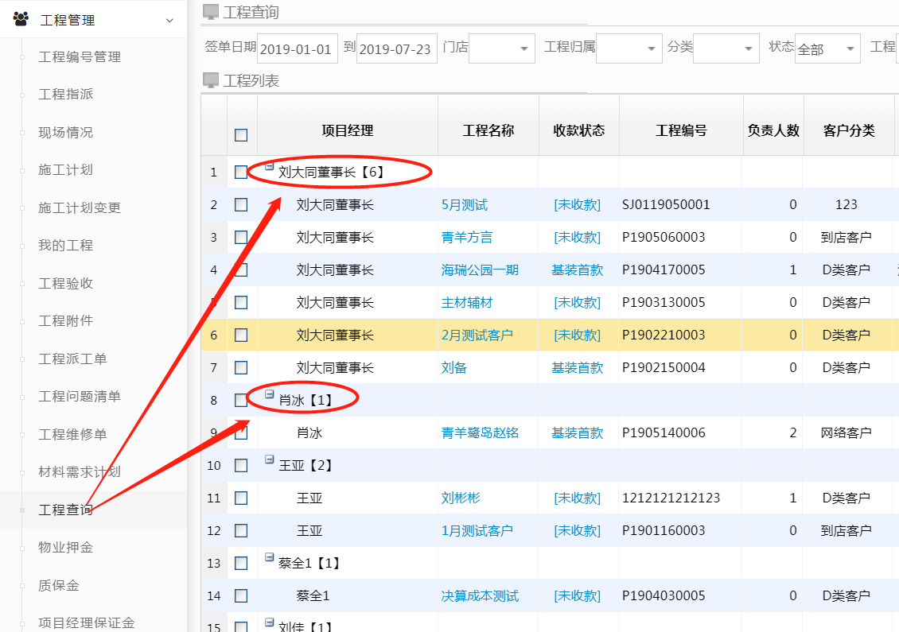Click the 基装首款 status for 青羊鹭岛赵铭
The height and width of the screenshot is (632, 899).
pos(577,433)
